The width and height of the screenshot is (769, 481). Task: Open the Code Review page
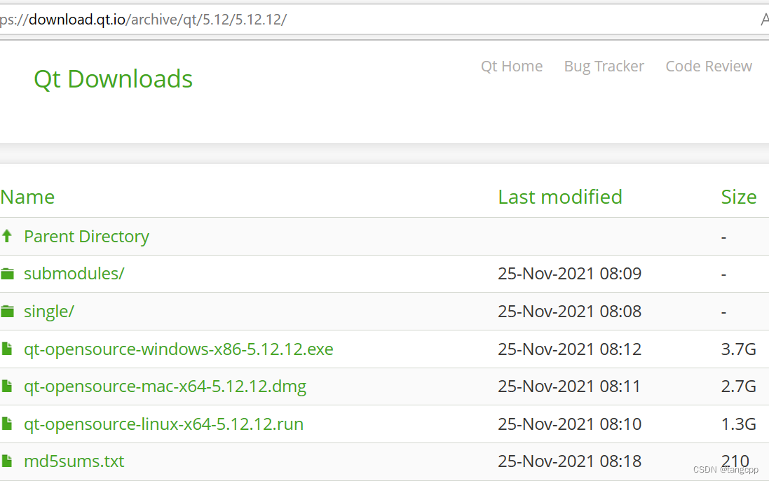pos(708,66)
